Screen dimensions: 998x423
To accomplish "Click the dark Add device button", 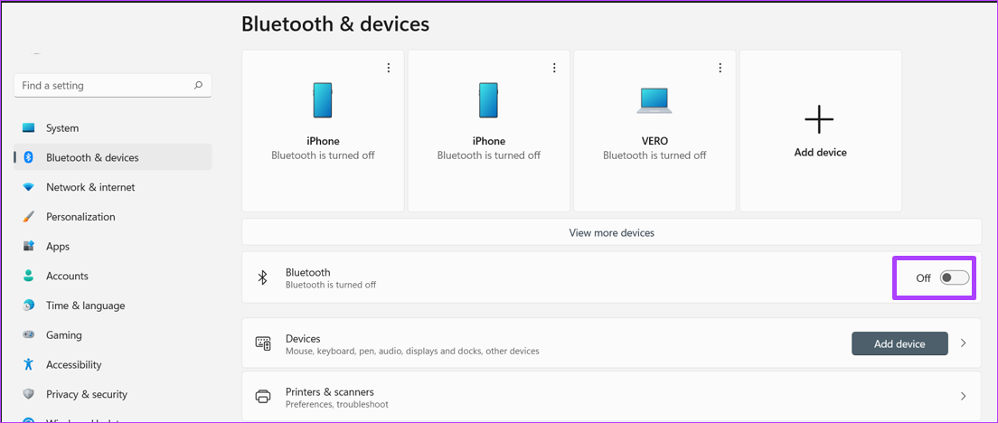I will click(x=899, y=343).
